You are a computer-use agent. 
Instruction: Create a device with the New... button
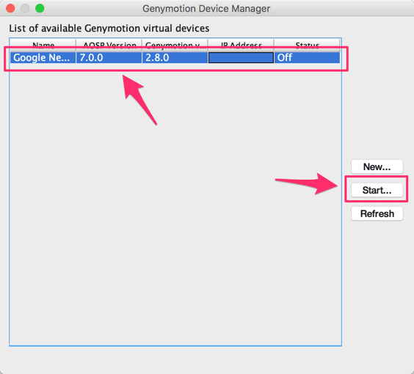click(x=377, y=166)
